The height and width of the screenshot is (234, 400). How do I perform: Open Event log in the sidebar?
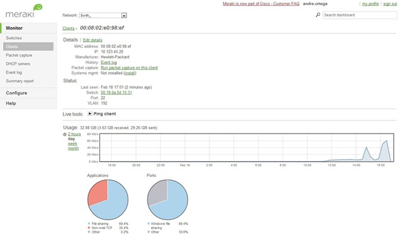coord(14,73)
